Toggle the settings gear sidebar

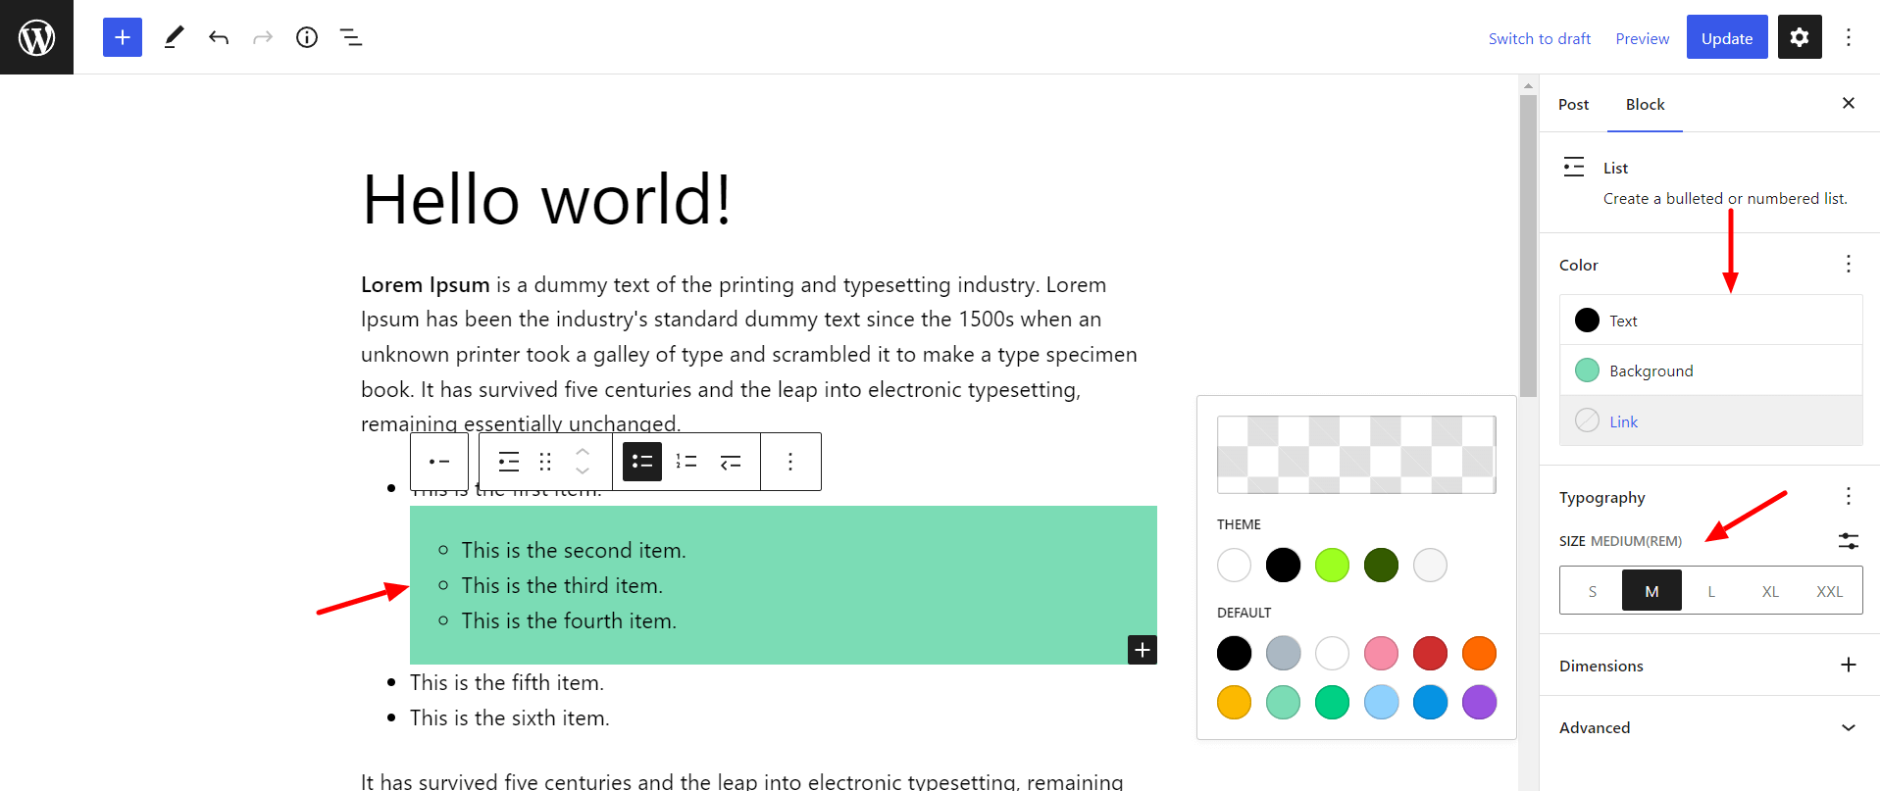(x=1800, y=37)
